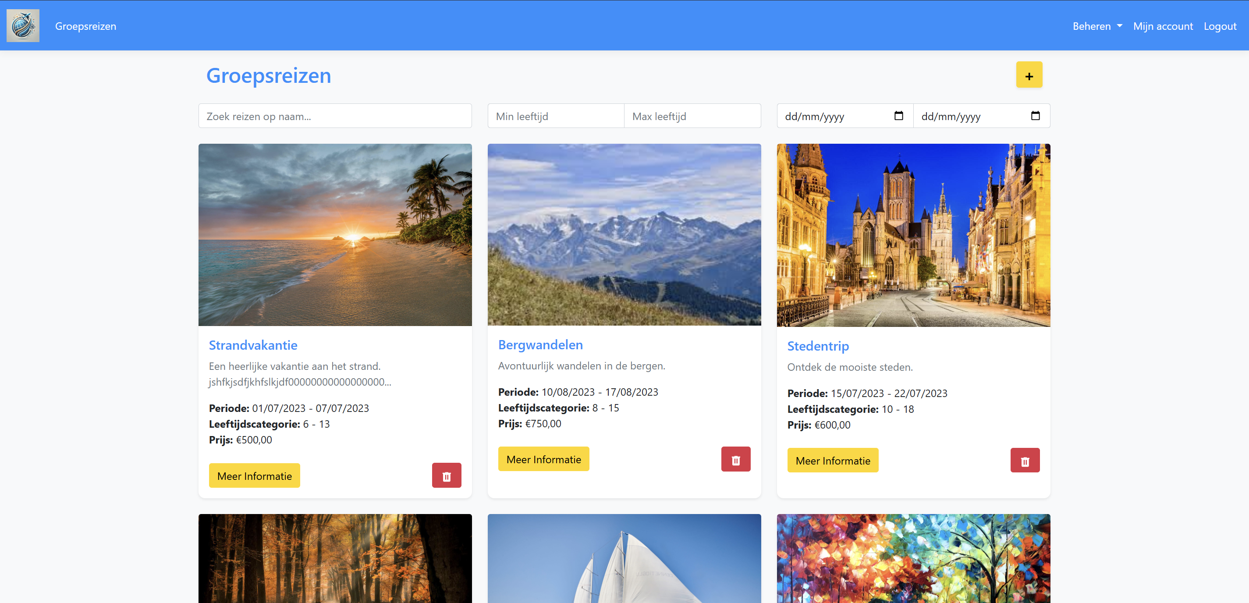This screenshot has height=603, width=1249.
Task: Select the Stedentrip city night photo
Action: point(913,235)
